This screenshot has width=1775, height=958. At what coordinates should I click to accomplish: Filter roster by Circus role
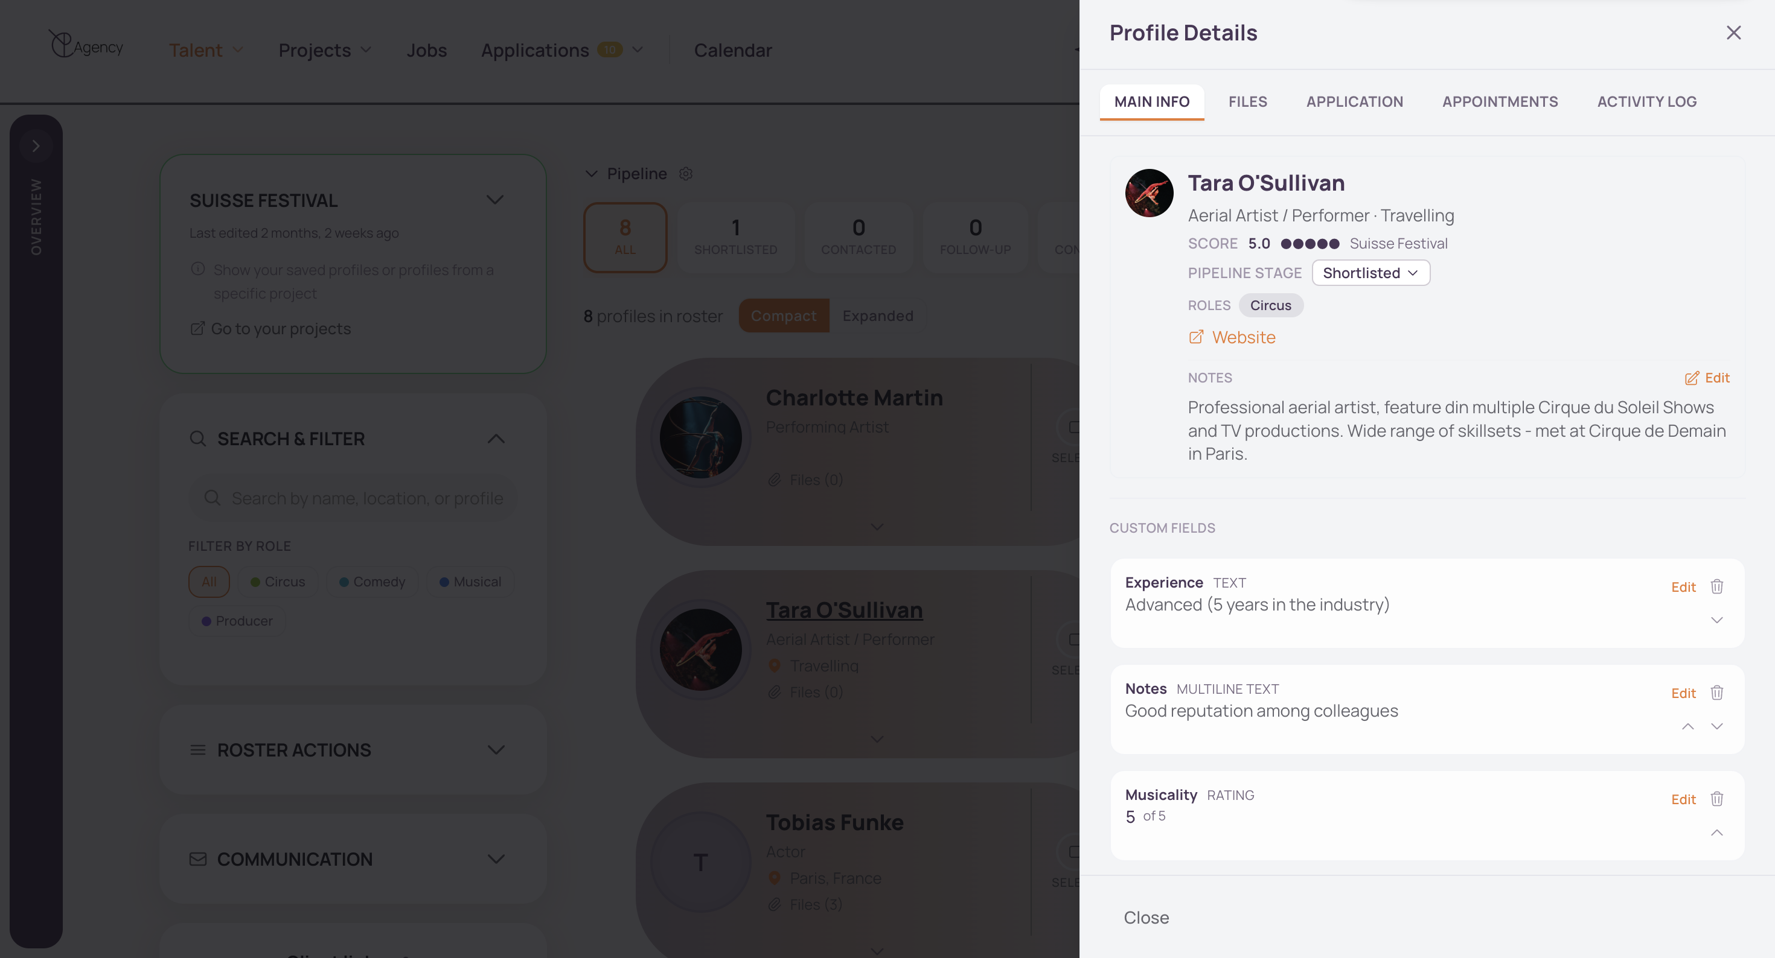(x=277, y=582)
